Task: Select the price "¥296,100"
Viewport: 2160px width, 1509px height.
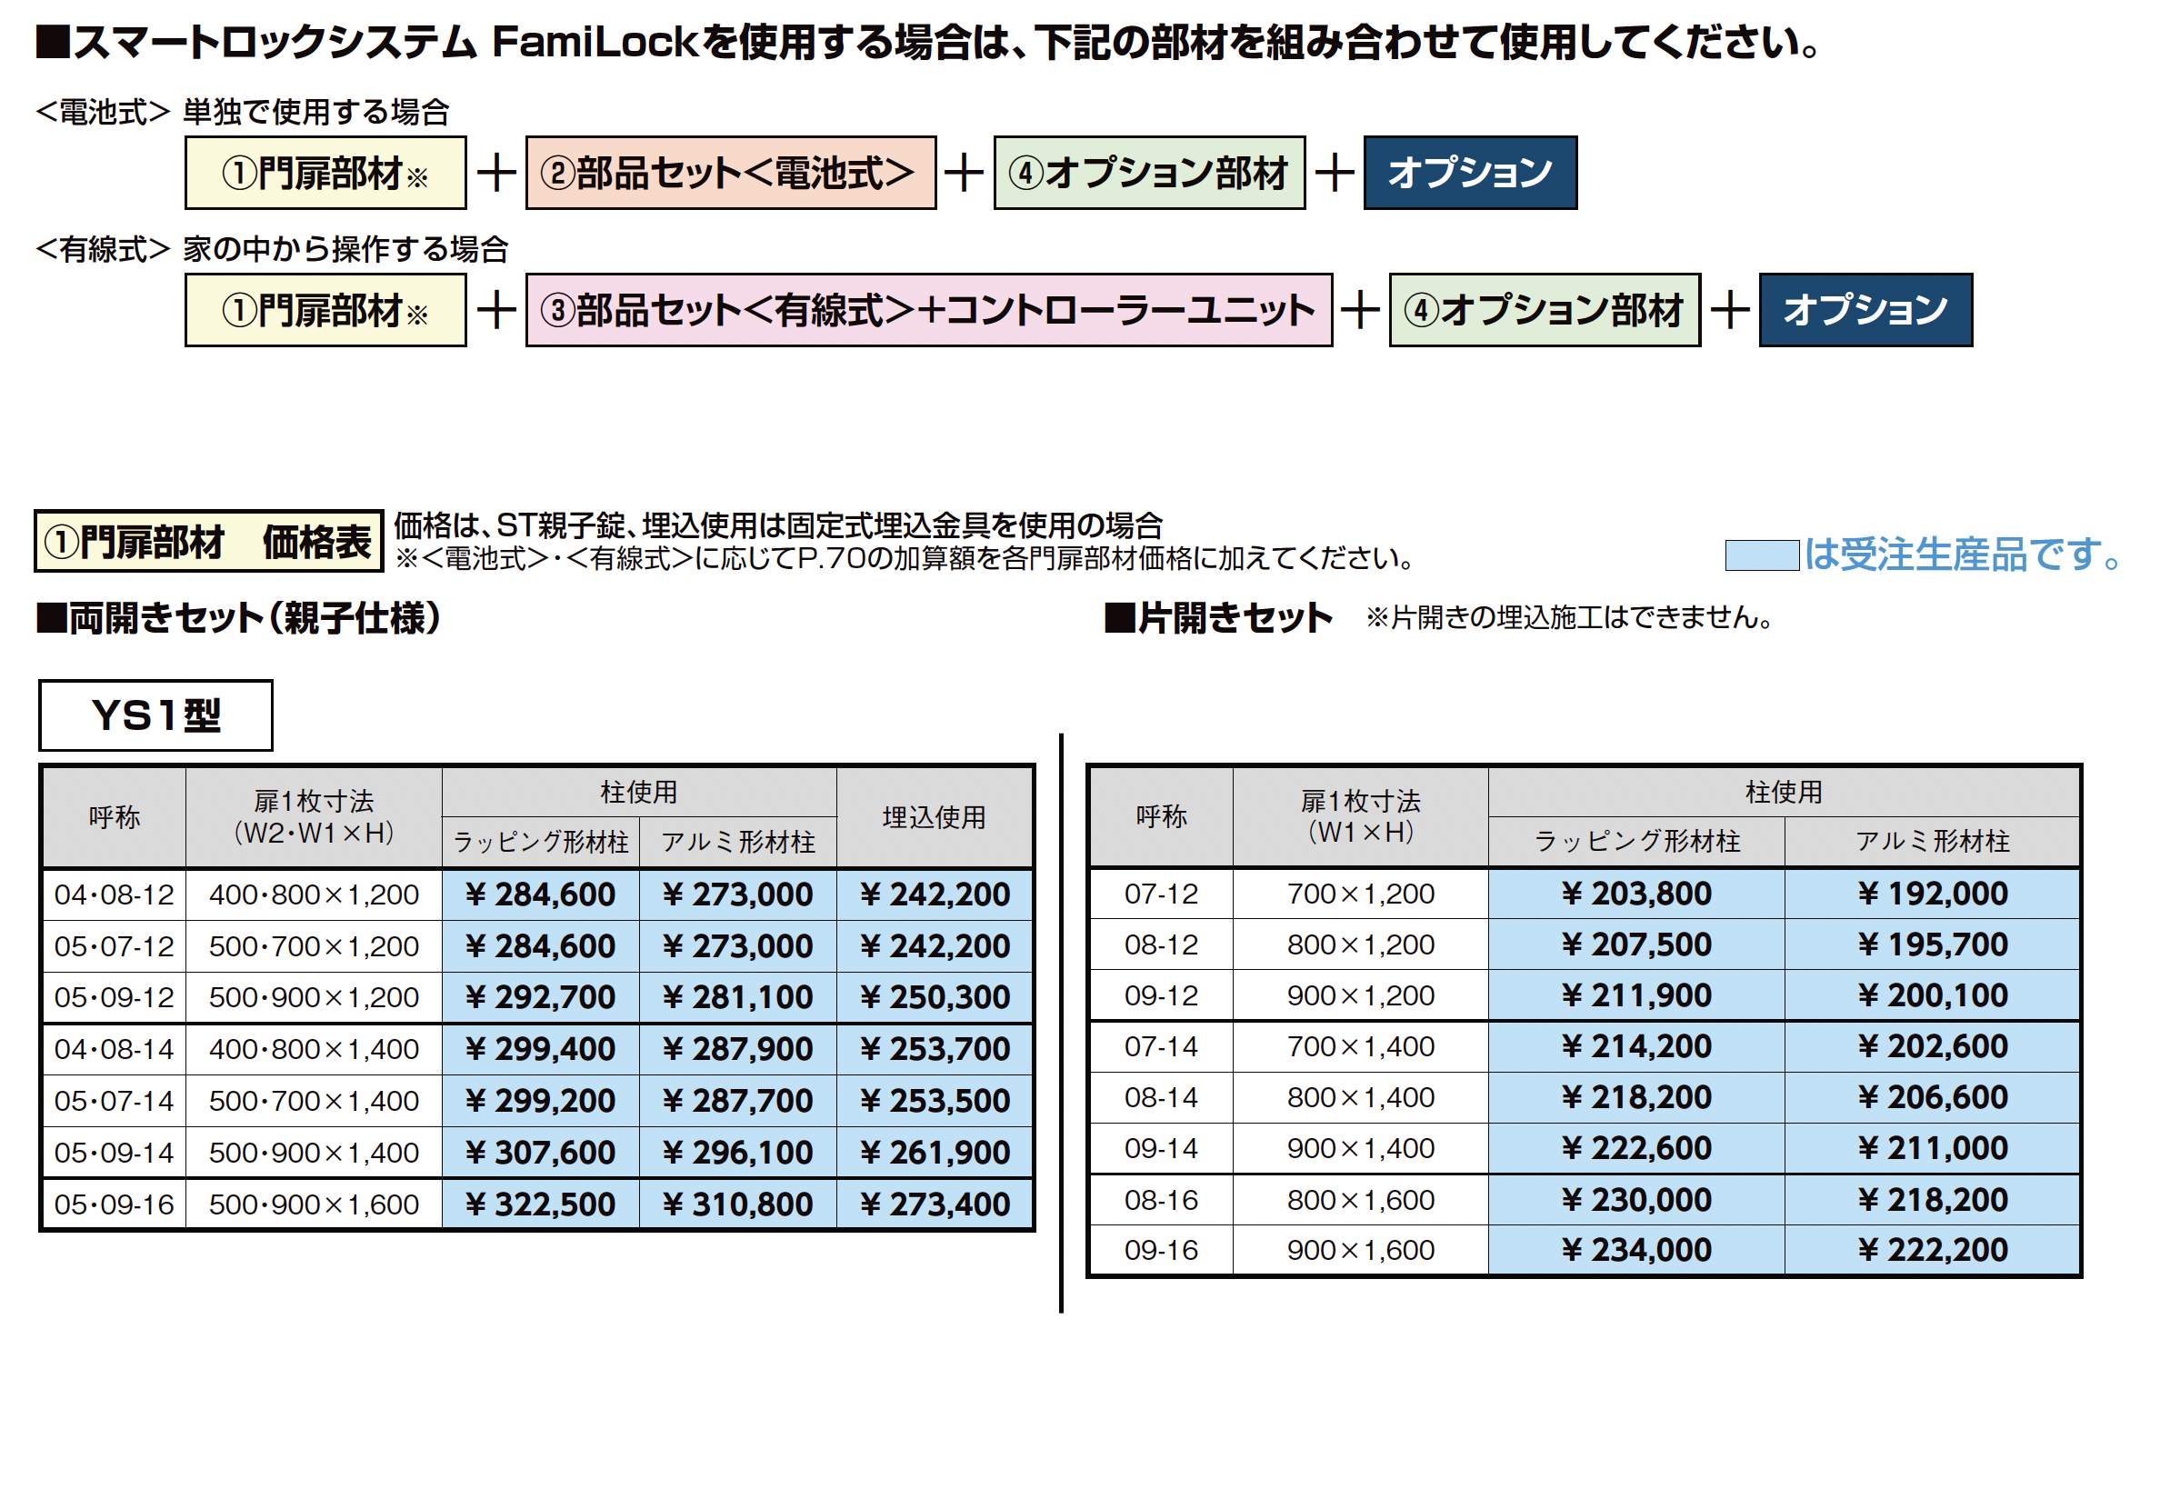Action: 737,1153
